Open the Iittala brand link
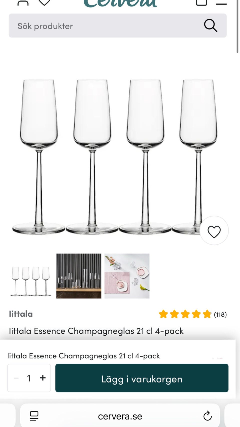 [21, 314]
